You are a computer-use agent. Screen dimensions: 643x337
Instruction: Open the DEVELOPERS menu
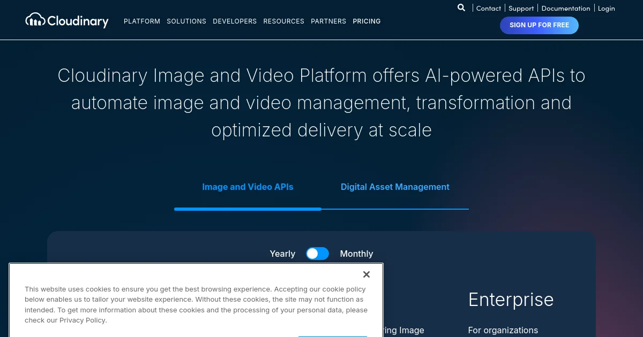coord(235,21)
